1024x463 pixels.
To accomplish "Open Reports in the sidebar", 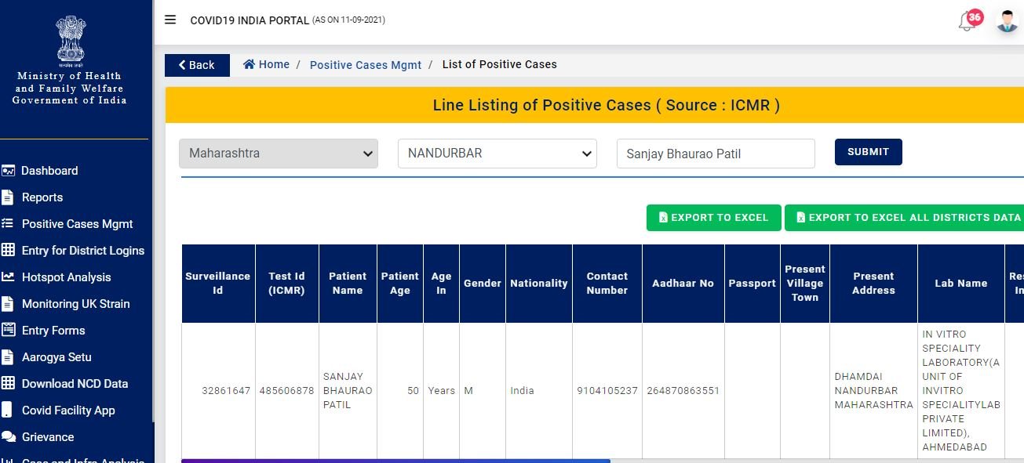I will pos(42,197).
